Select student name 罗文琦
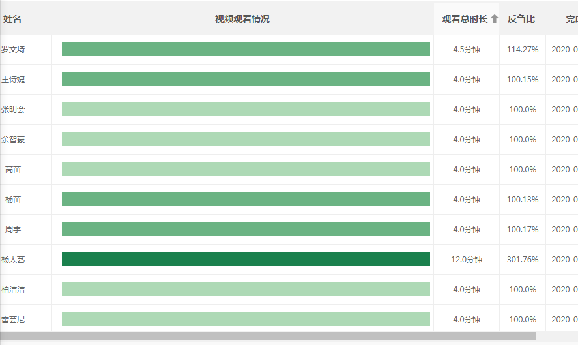 (13, 49)
